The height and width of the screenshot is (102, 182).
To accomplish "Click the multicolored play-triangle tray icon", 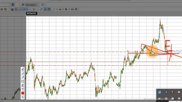I will coord(179,92).
